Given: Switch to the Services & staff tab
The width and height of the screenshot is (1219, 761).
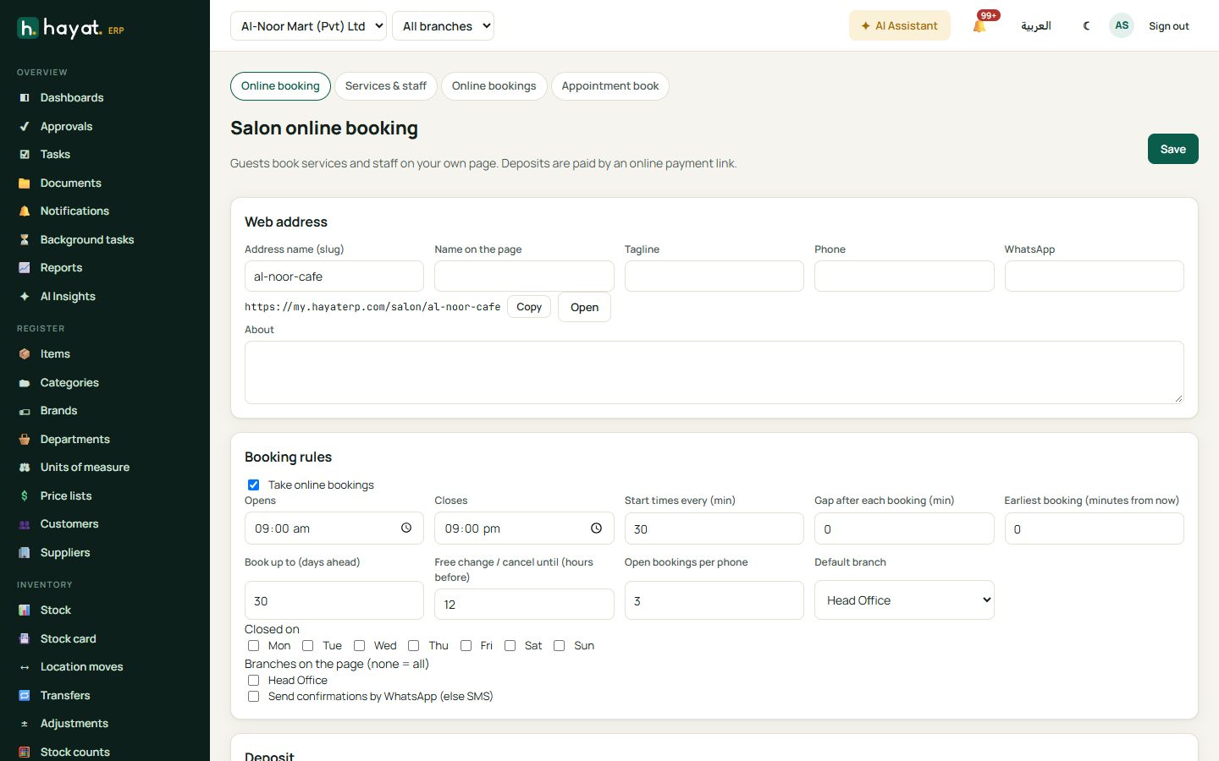Looking at the screenshot, I should [x=386, y=86].
